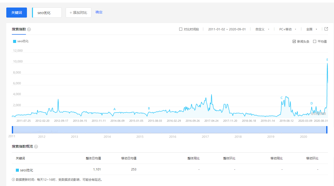Click the help icon beside 搜索指数
334x186 pixels.
(29, 29)
